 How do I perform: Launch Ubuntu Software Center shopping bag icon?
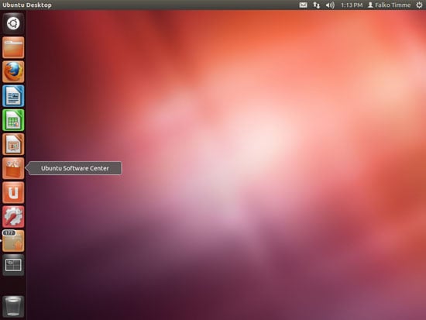pyautogui.click(x=13, y=168)
